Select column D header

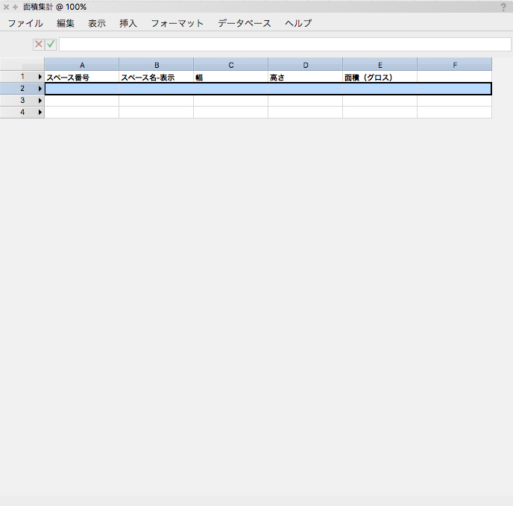click(x=306, y=65)
